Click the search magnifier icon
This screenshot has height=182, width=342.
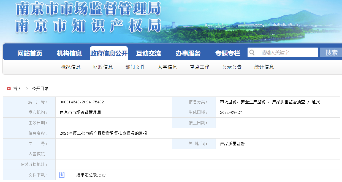pos(252,53)
